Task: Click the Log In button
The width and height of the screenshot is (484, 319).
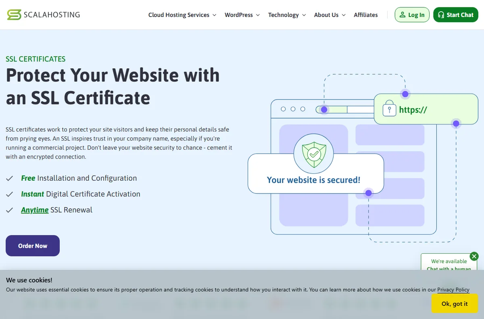Action: (x=412, y=15)
